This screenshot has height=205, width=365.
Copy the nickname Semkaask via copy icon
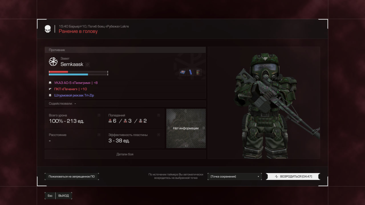[x=88, y=65]
